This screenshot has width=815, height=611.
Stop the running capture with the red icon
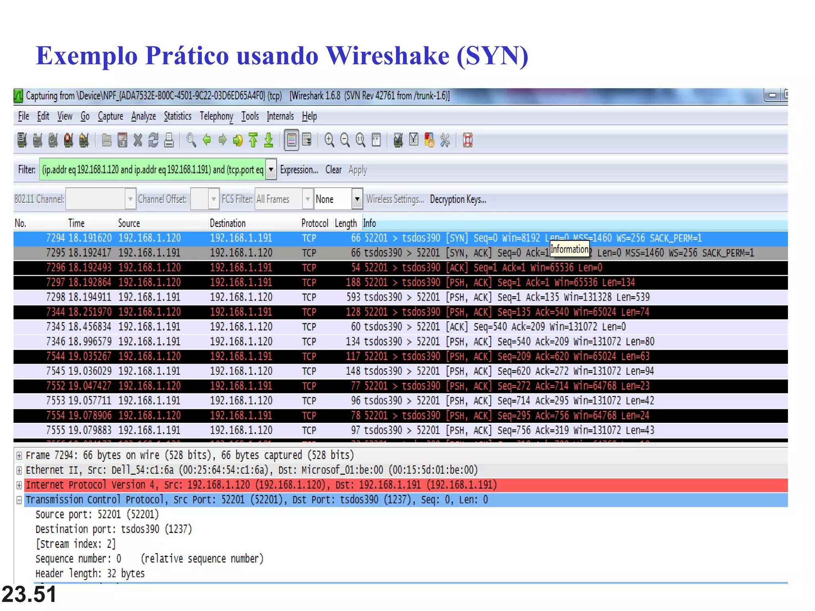pos(68,140)
